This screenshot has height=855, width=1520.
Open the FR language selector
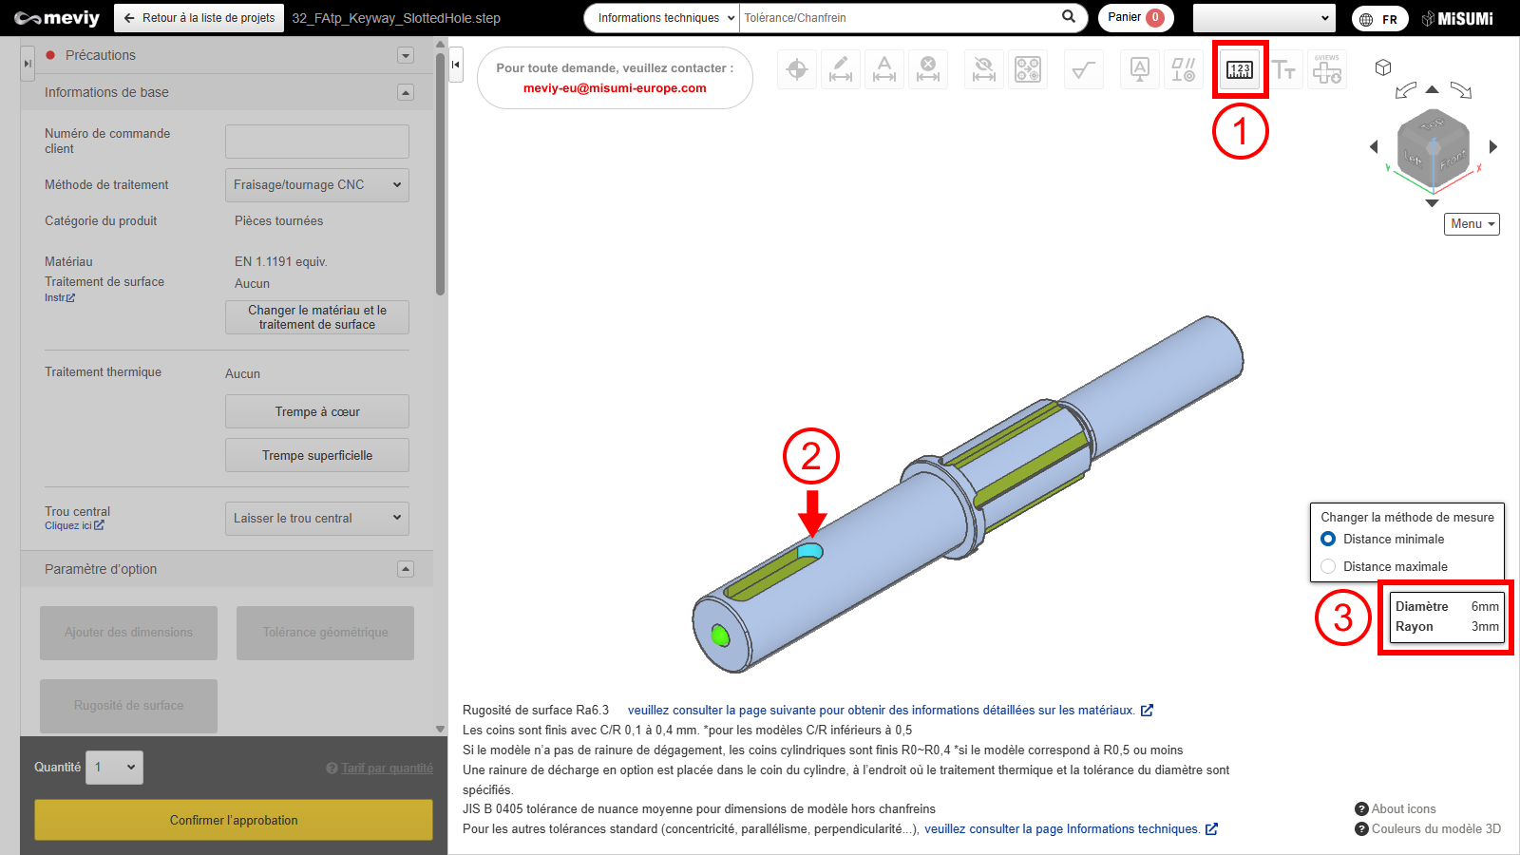click(1379, 19)
